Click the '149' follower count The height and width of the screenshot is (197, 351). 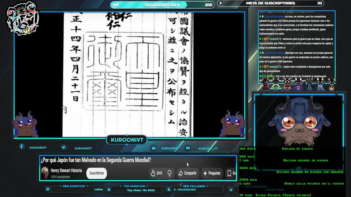(115, 5)
